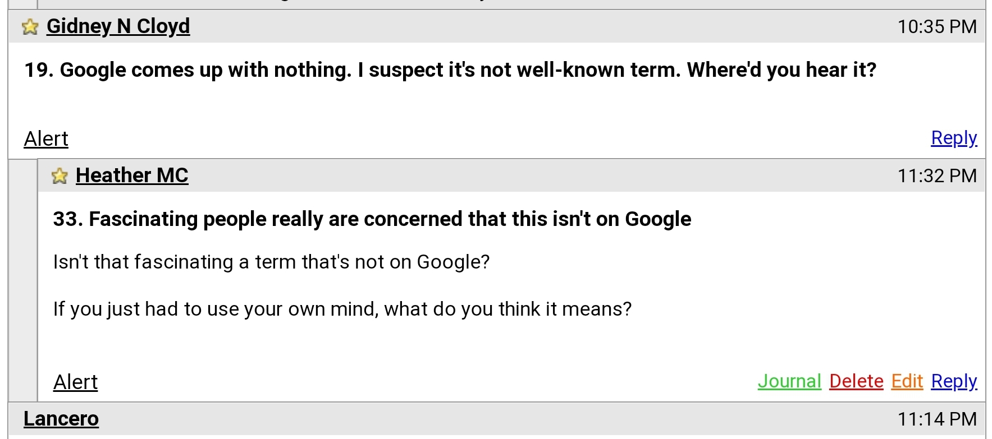Image resolution: width=992 pixels, height=439 pixels.
Task: Add Heather MC's post to Journal
Action: pos(789,381)
